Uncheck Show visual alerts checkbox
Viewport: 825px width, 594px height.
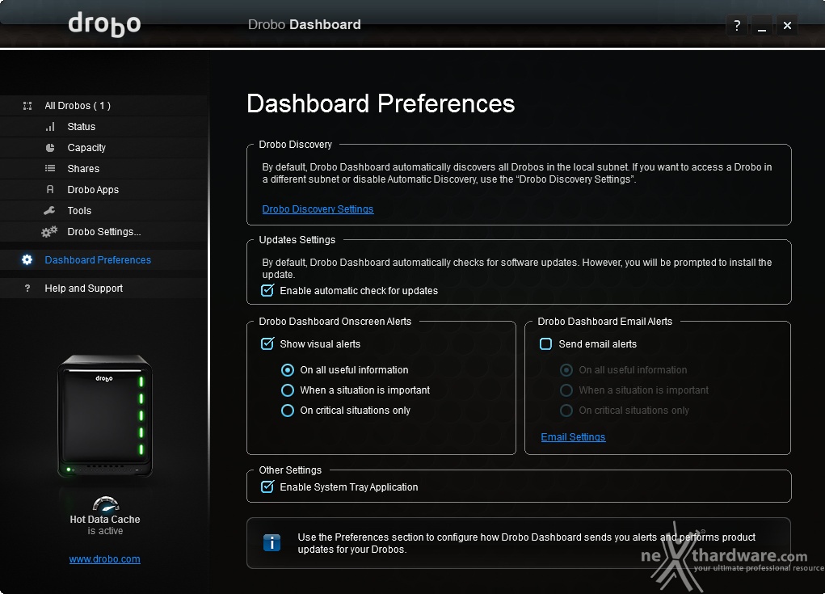coord(267,343)
